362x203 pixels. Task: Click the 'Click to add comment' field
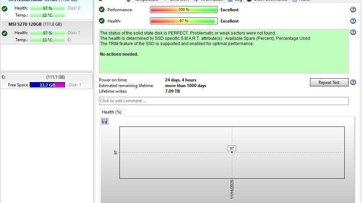[223, 101]
